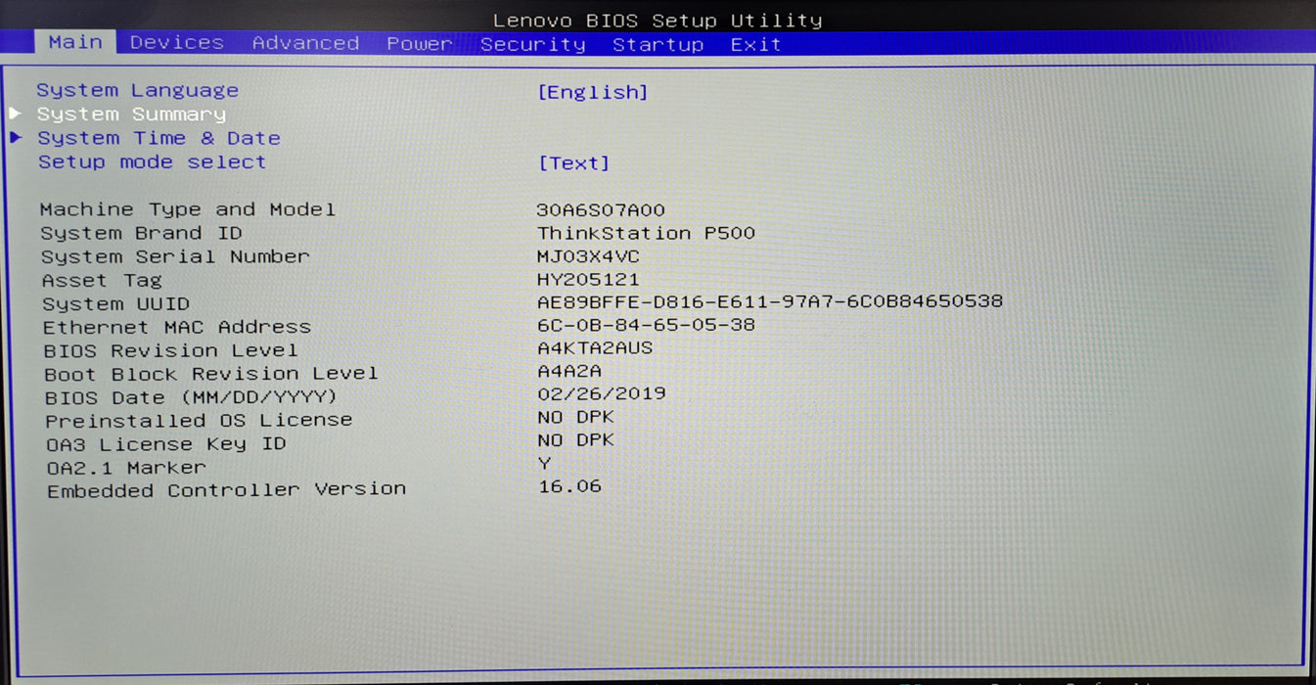The image size is (1316, 685).
Task: Click the System Serial Number label
Action: point(175,256)
